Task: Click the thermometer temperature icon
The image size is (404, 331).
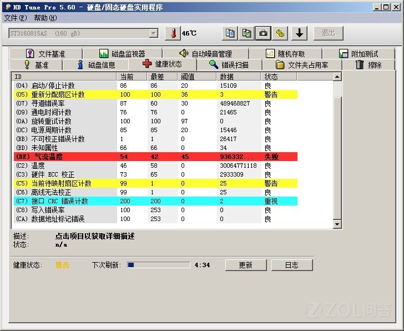Action: pos(173,33)
